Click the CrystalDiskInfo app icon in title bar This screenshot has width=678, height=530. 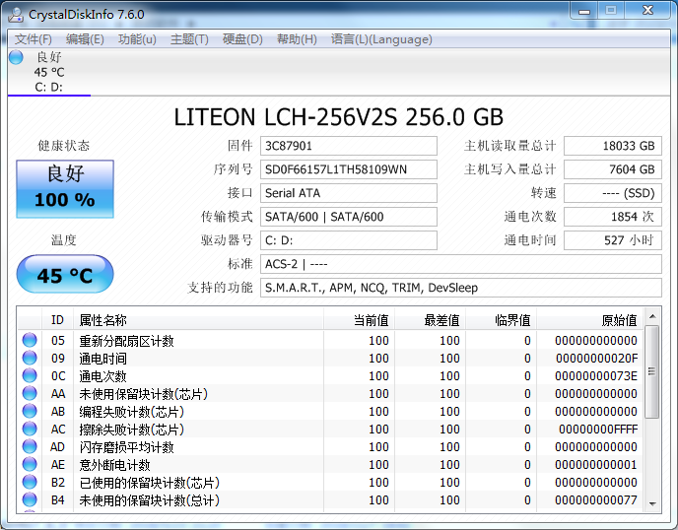[16, 14]
